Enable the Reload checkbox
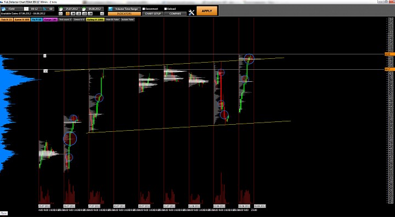Screen dimensions: 395x217 pos(166,9)
